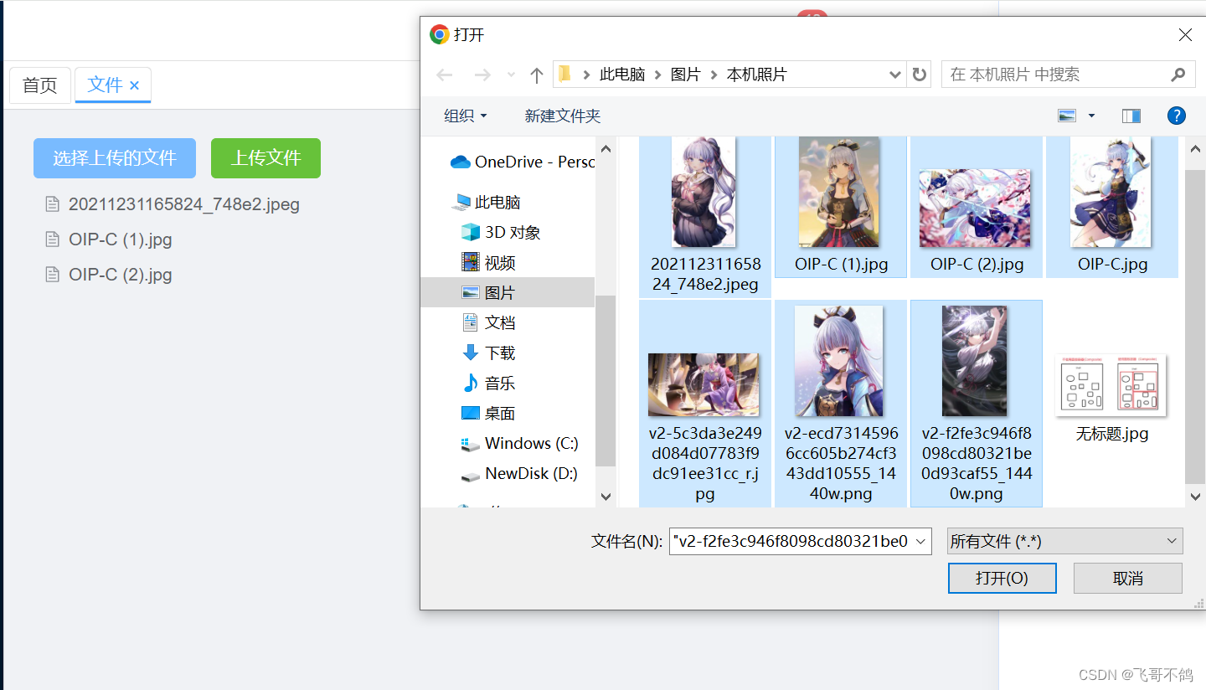
Task: Click OIP-C (1).jpg in upload list
Action: pos(121,239)
